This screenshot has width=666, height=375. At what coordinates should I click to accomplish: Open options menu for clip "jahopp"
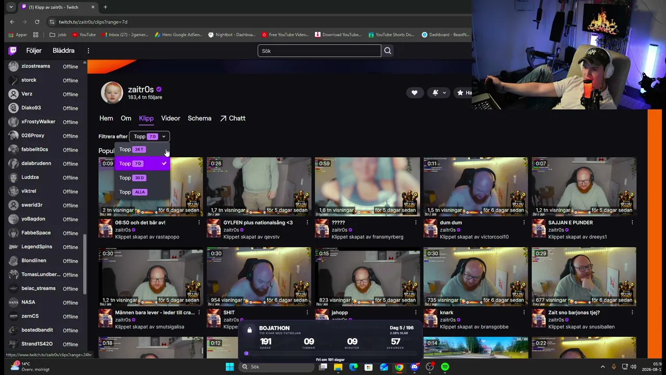(415, 312)
